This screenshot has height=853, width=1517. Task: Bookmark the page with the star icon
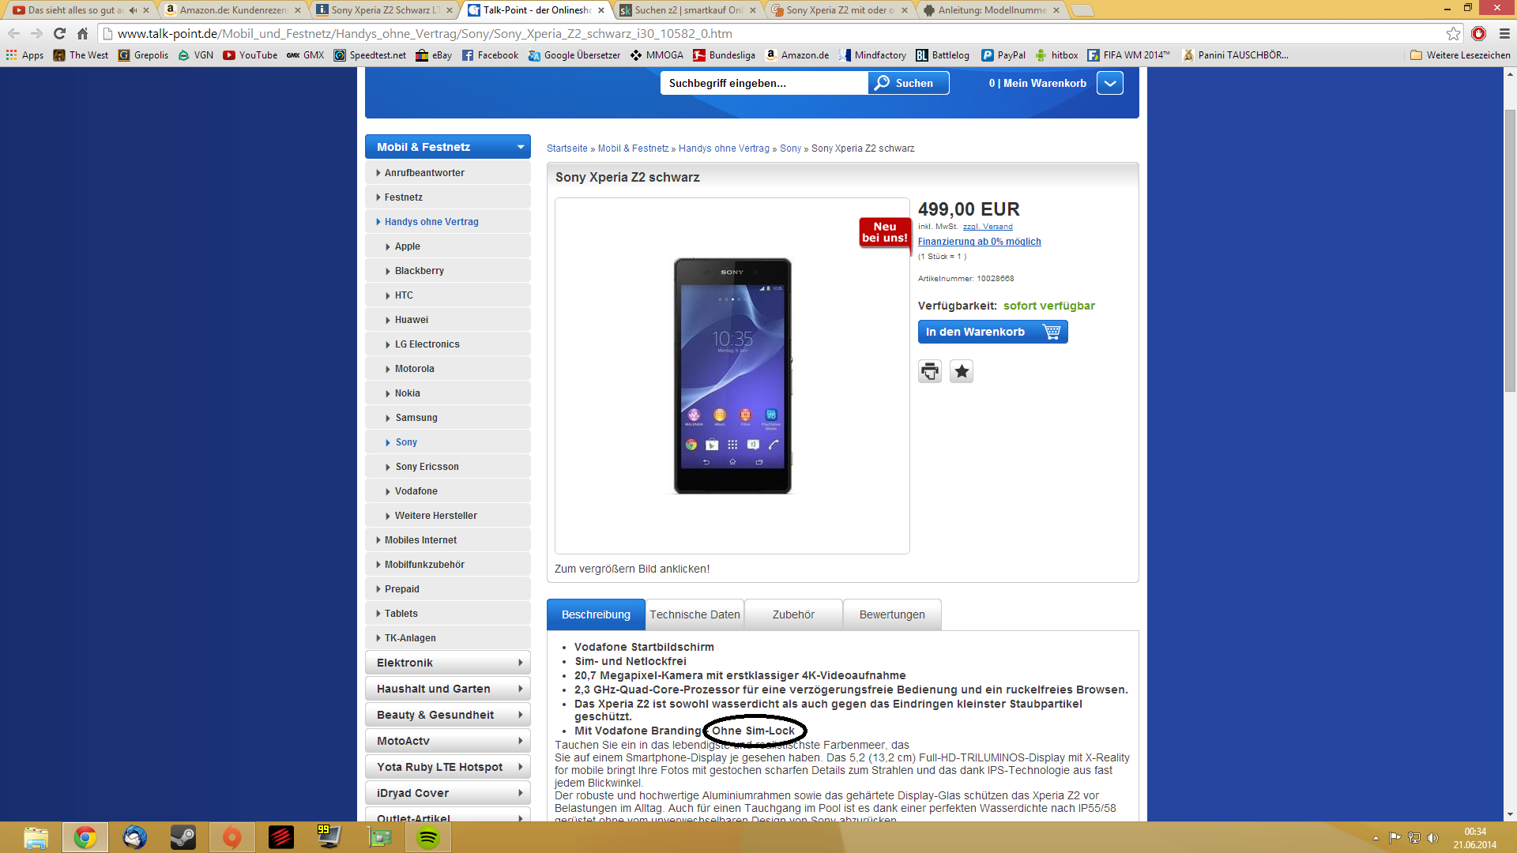[1453, 33]
